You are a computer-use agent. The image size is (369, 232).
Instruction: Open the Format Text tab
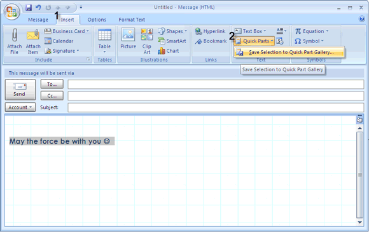(x=132, y=20)
